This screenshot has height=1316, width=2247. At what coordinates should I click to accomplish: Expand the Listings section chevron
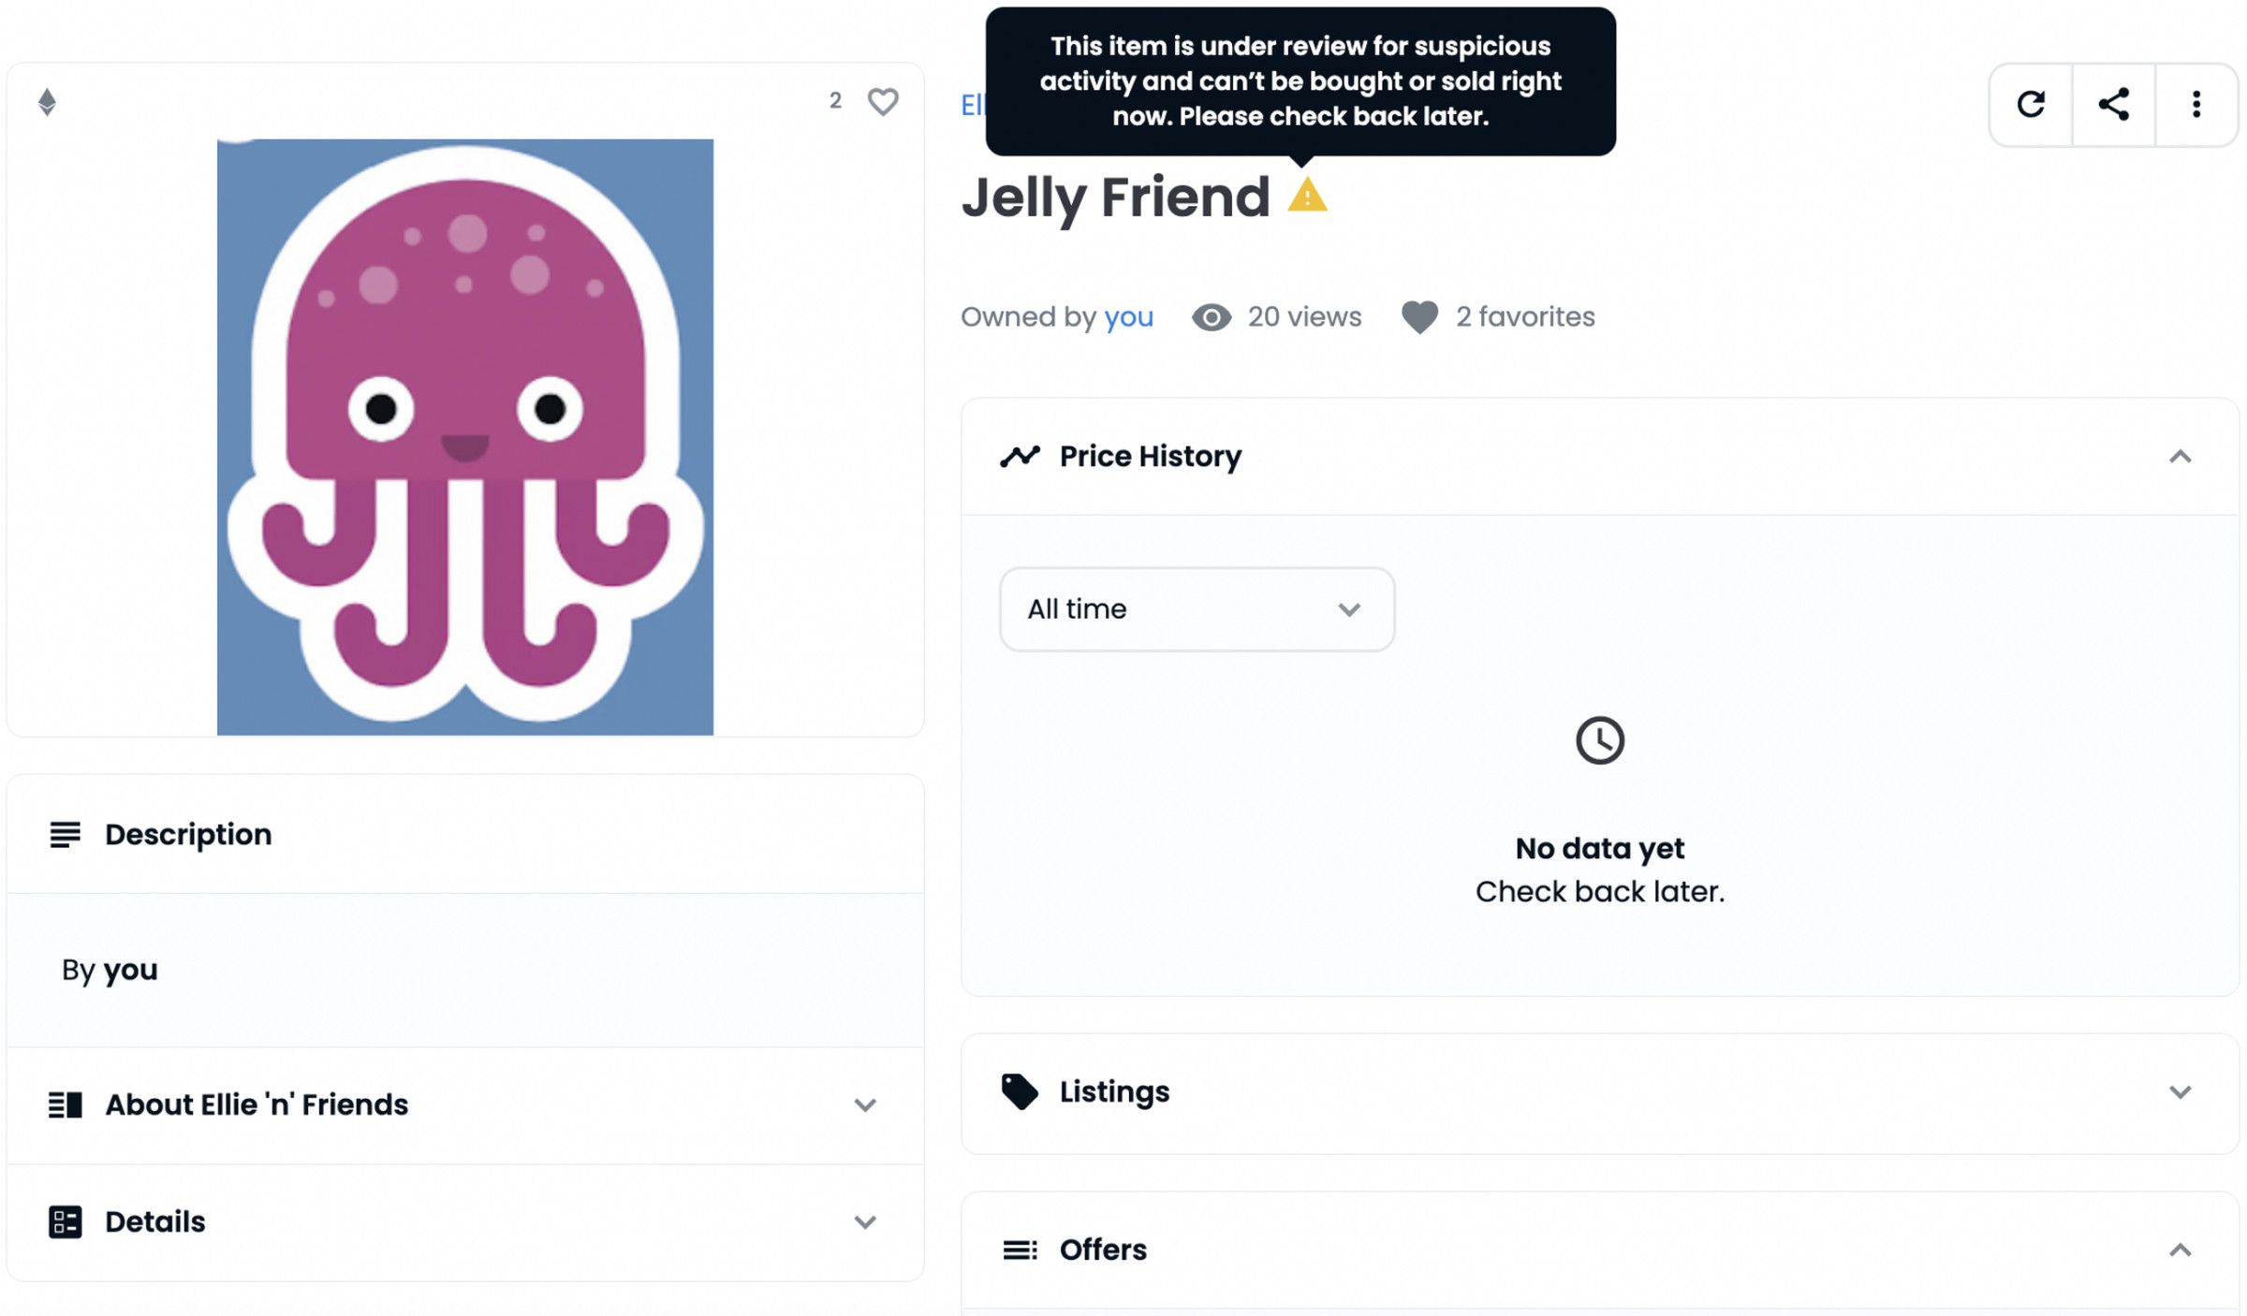(x=2181, y=1092)
